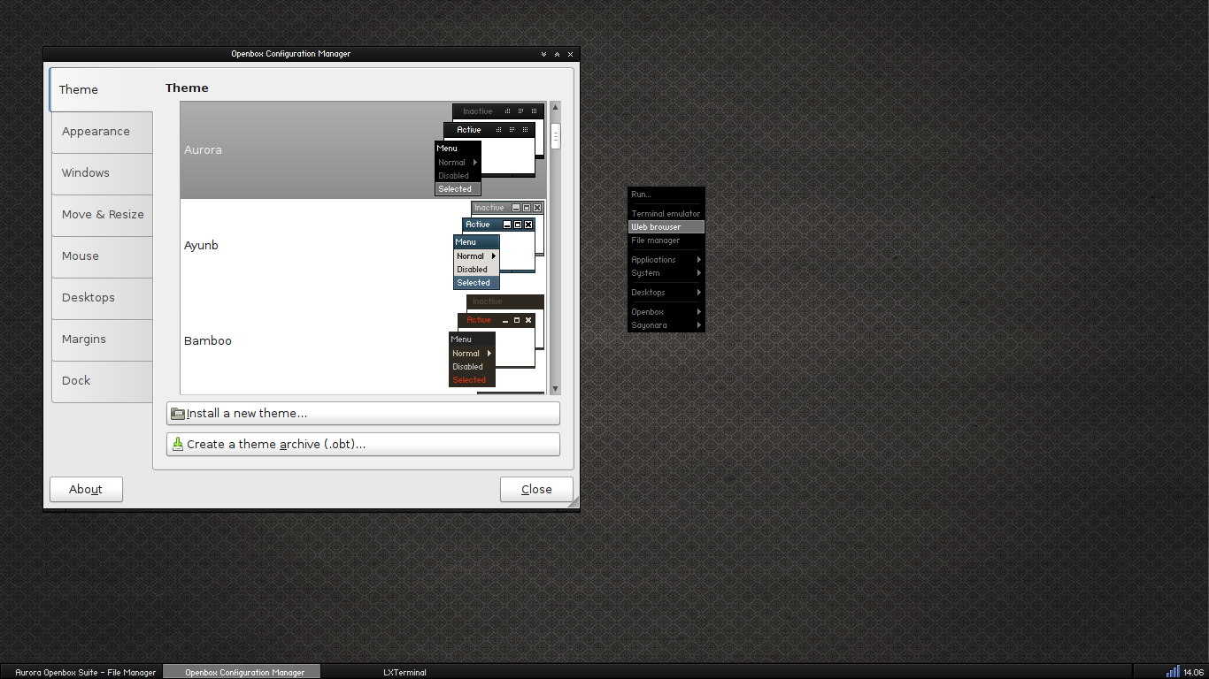Pick the Bamboo theme in the list

[363, 341]
